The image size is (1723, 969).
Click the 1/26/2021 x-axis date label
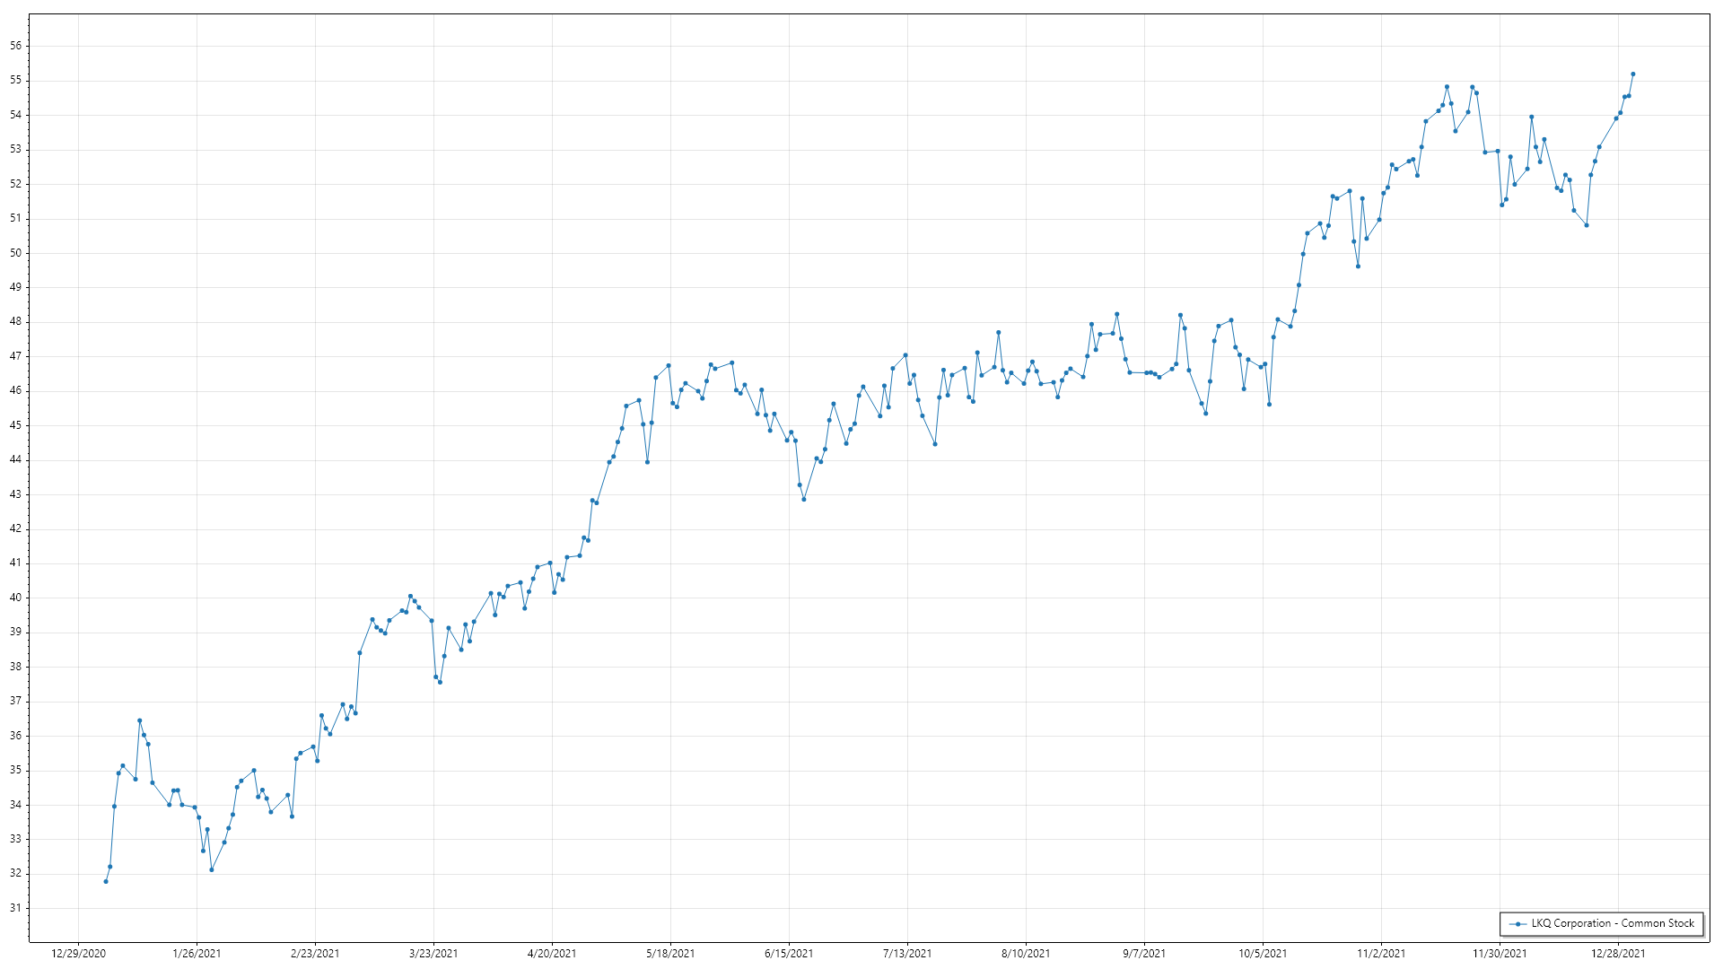tap(197, 954)
